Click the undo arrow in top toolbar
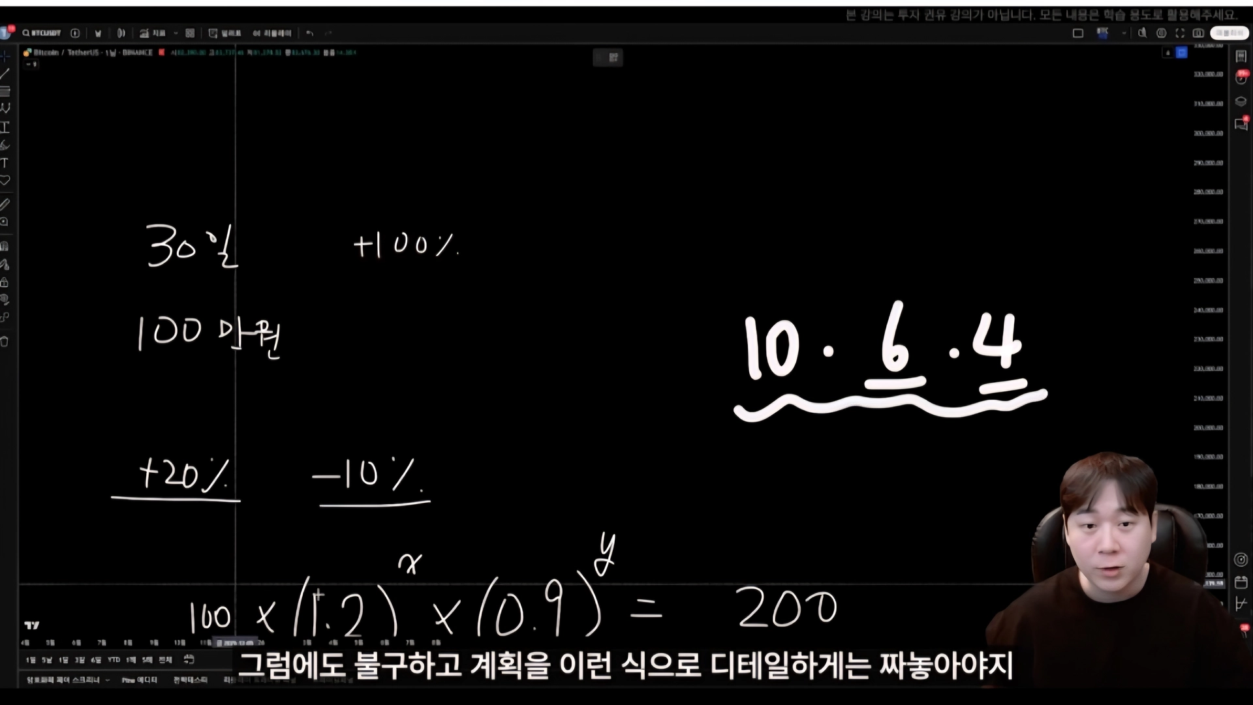The height and width of the screenshot is (705, 1253). pyautogui.click(x=310, y=33)
